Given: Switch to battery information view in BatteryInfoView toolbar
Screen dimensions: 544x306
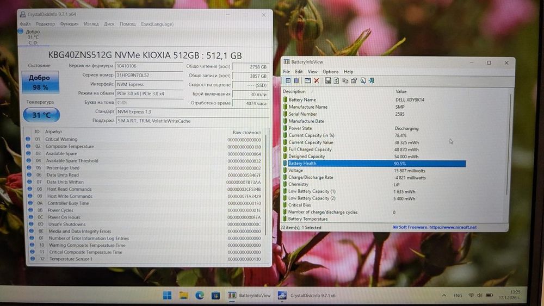Looking at the screenshot, I should (x=288, y=80).
